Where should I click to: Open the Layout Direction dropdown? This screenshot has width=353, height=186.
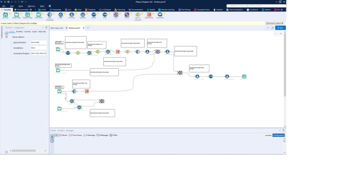(38, 42)
